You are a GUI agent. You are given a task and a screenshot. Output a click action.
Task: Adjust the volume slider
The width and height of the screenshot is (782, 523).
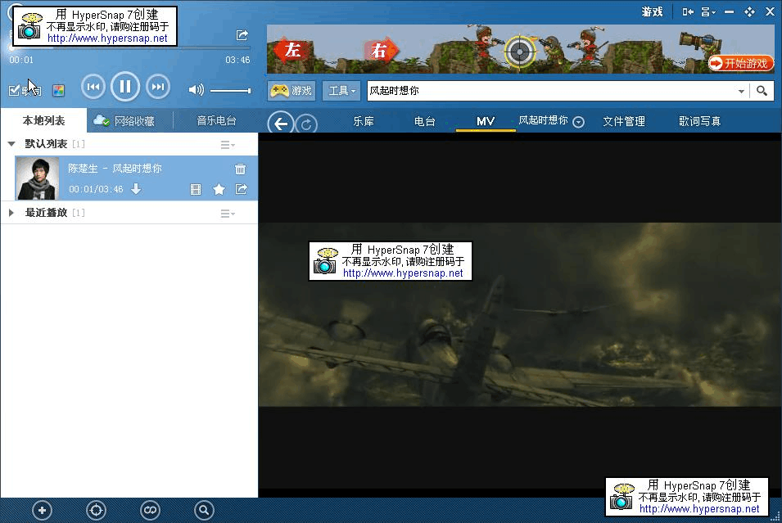pyautogui.click(x=230, y=91)
